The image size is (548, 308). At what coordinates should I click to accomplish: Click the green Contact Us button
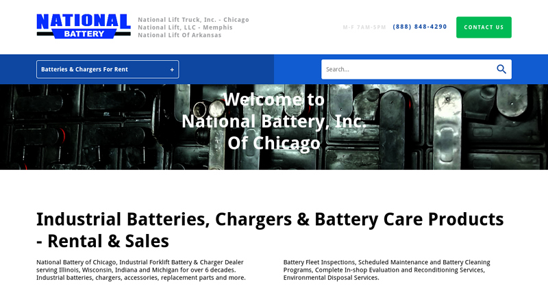(x=484, y=27)
